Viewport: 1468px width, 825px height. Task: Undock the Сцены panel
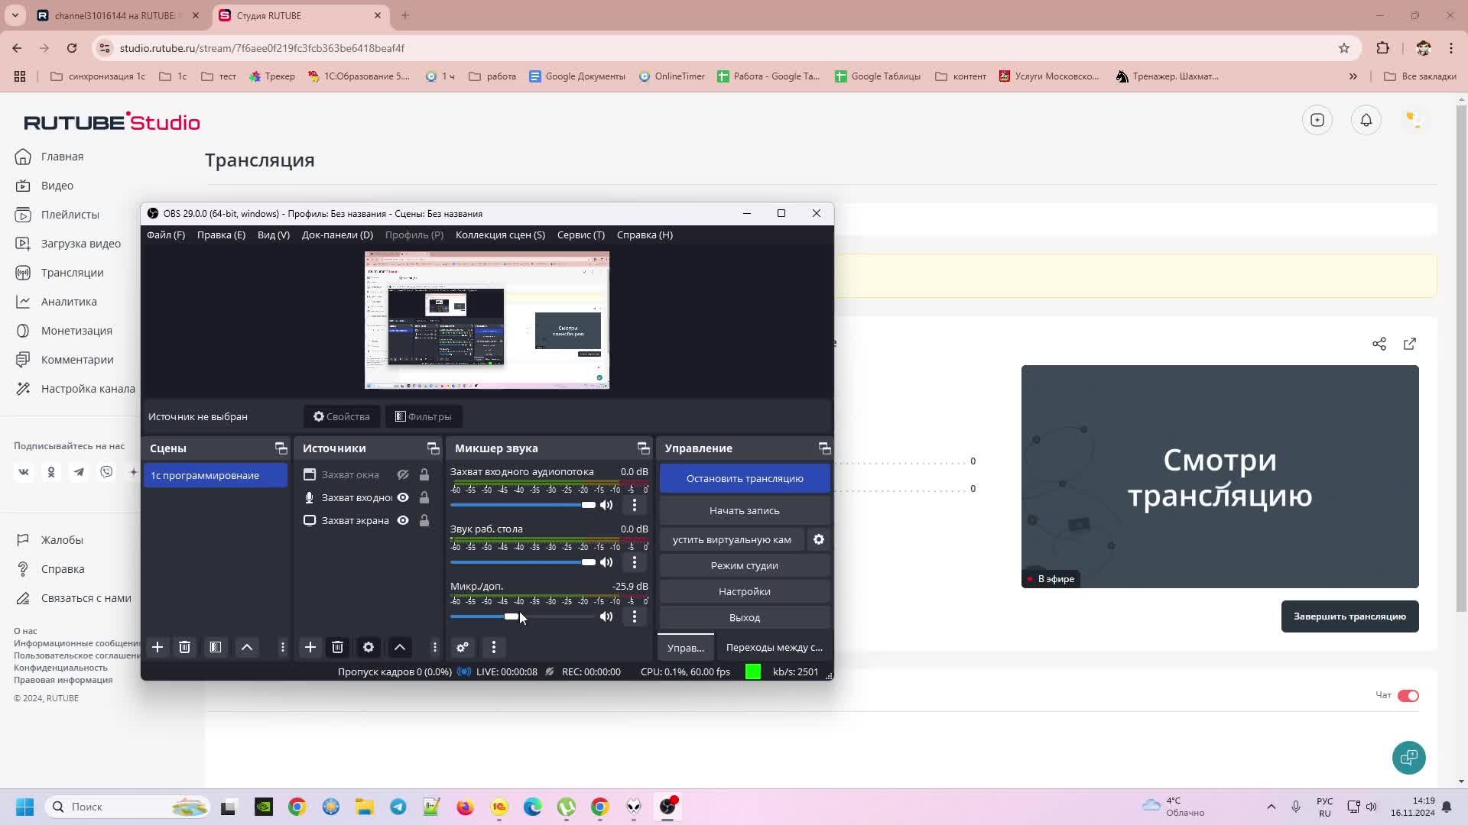point(281,448)
